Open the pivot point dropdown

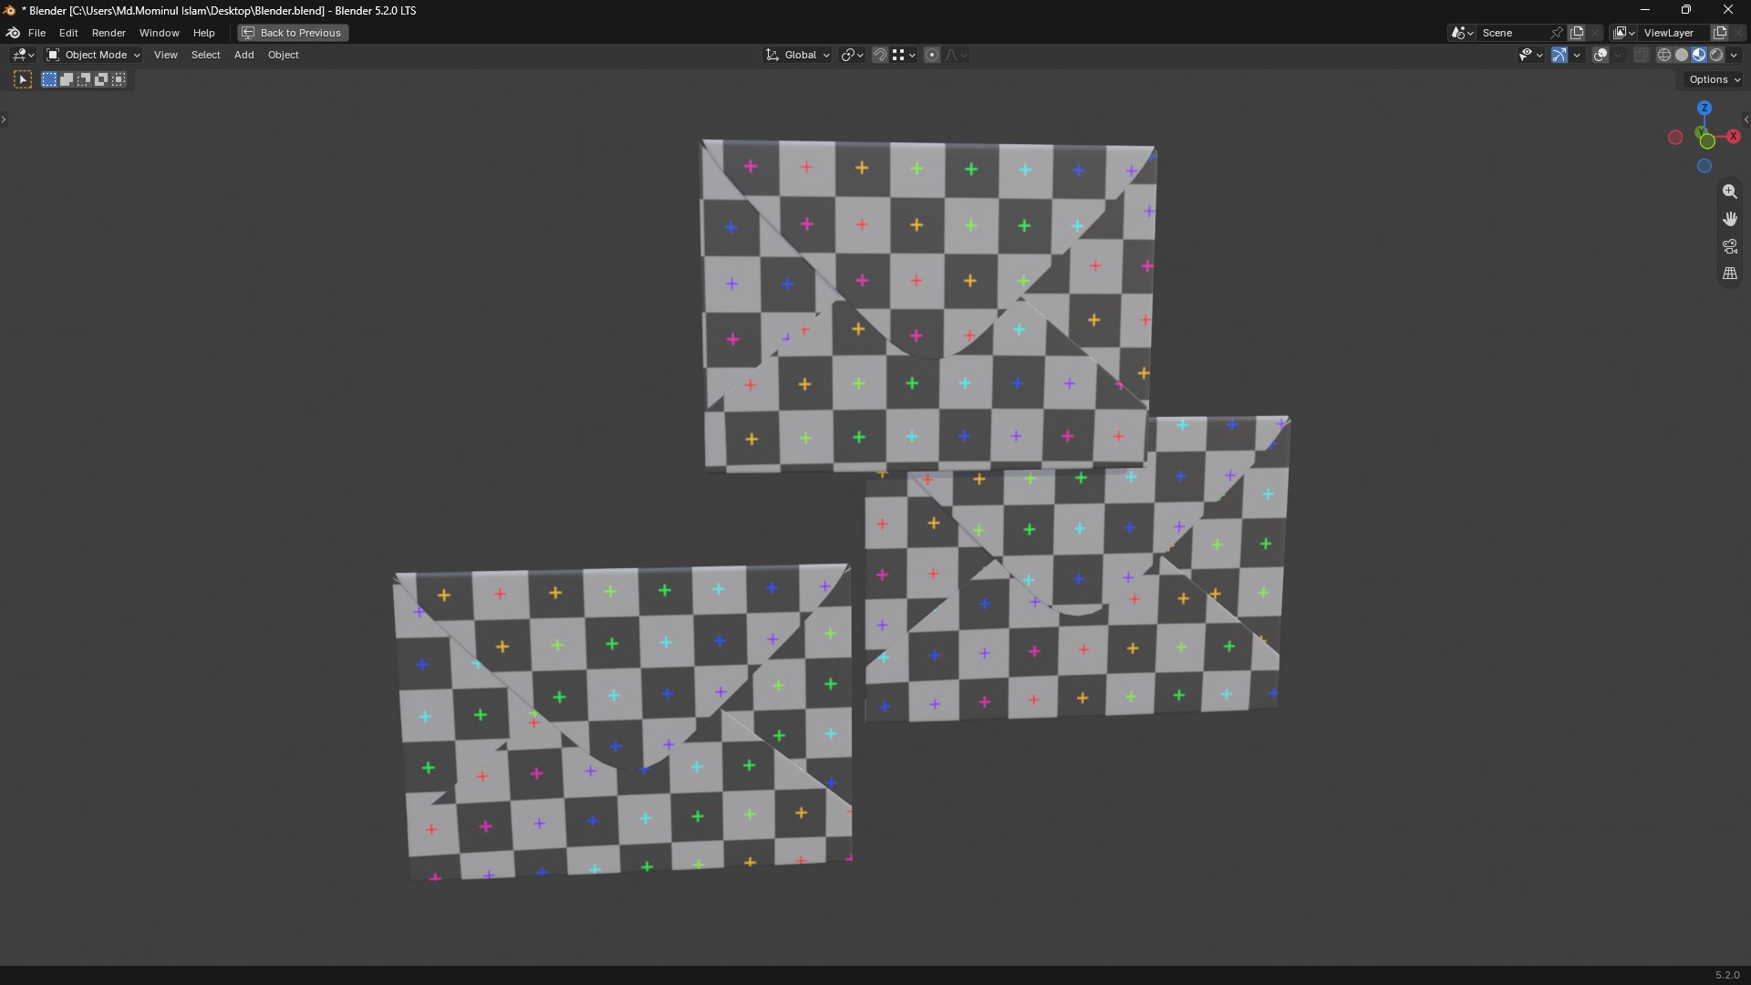point(852,56)
